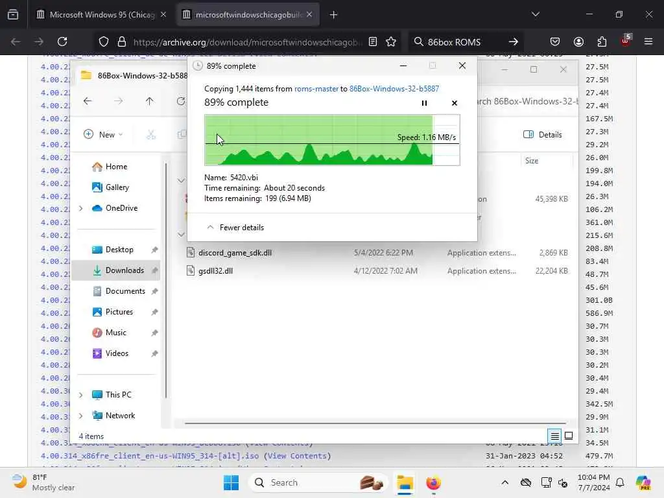Viewport: 664px width, 498px height.
Task: Expand the This PC tree node
Action: pyautogui.click(x=81, y=395)
